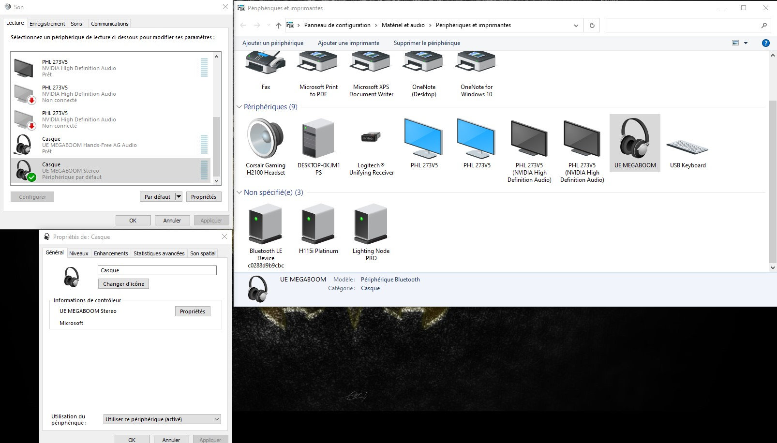Refresh the Control Panel address bar

click(x=592, y=26)
